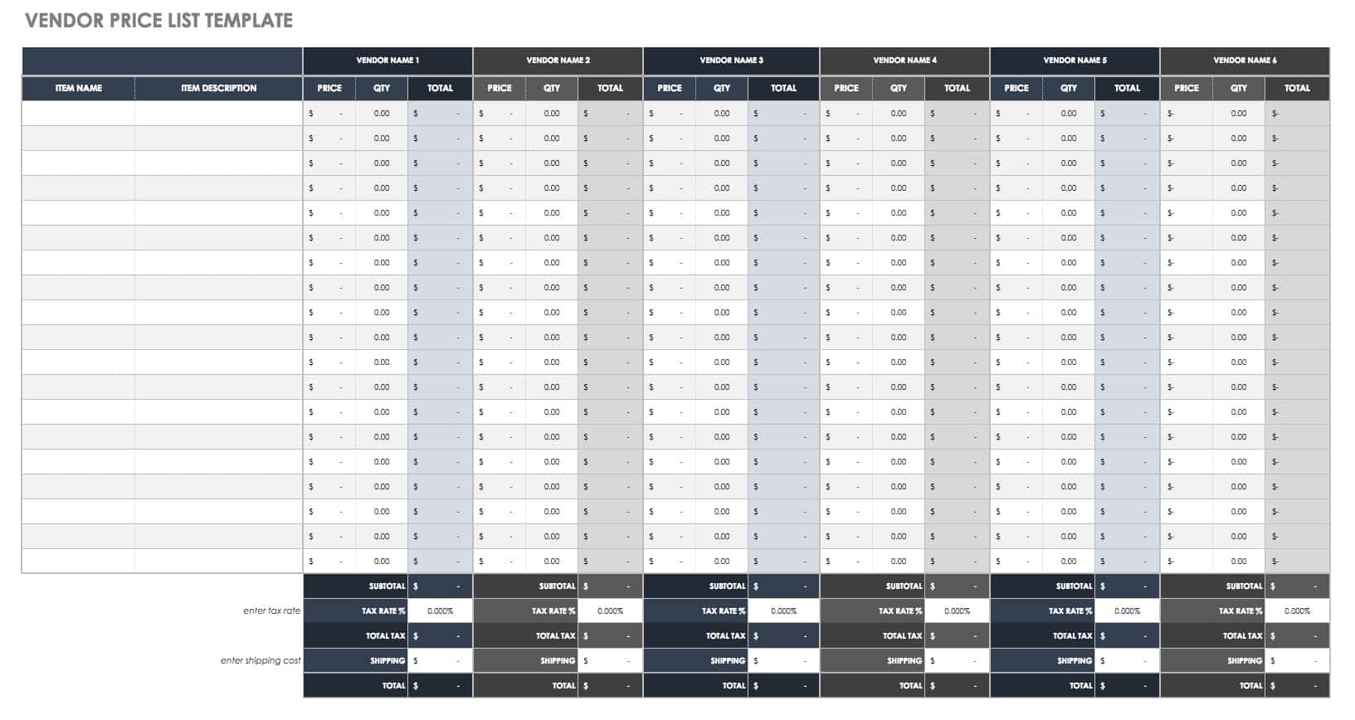Screen dimensions: 1355x720
Task: Select the Price header under Vendor Name 2
Action: tap(500, 88)
